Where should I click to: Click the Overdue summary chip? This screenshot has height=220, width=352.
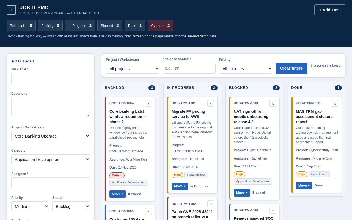160,26
